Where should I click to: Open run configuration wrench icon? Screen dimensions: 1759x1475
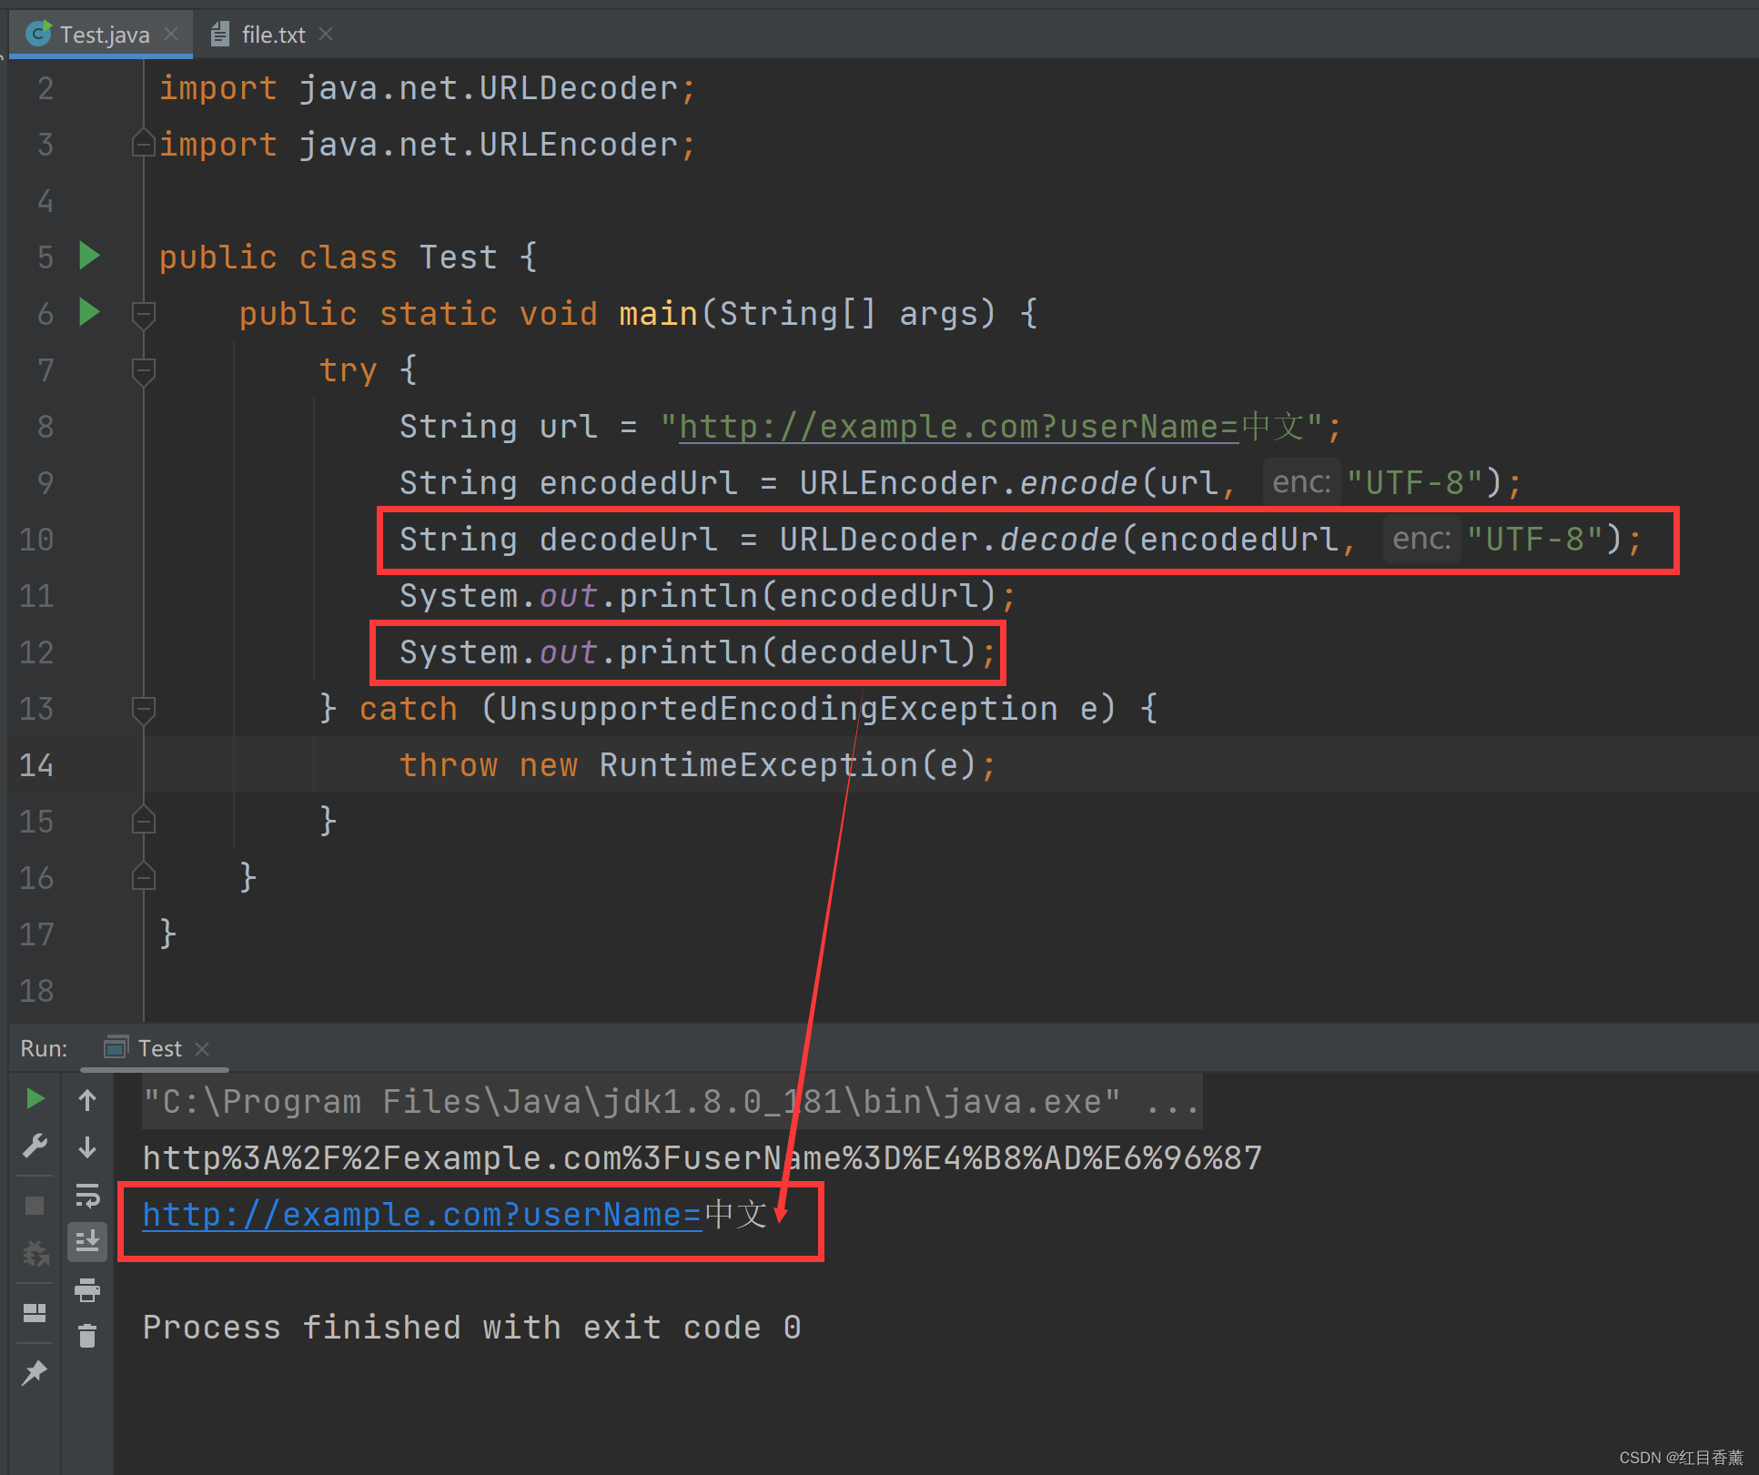(35, 1145)
